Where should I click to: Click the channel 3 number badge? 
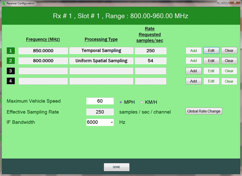(11, 71)
